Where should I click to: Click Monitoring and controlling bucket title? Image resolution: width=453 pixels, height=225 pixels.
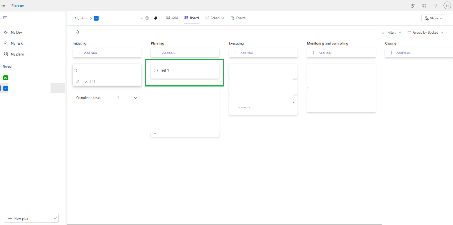pyautogui.click(x=328, y=43)
